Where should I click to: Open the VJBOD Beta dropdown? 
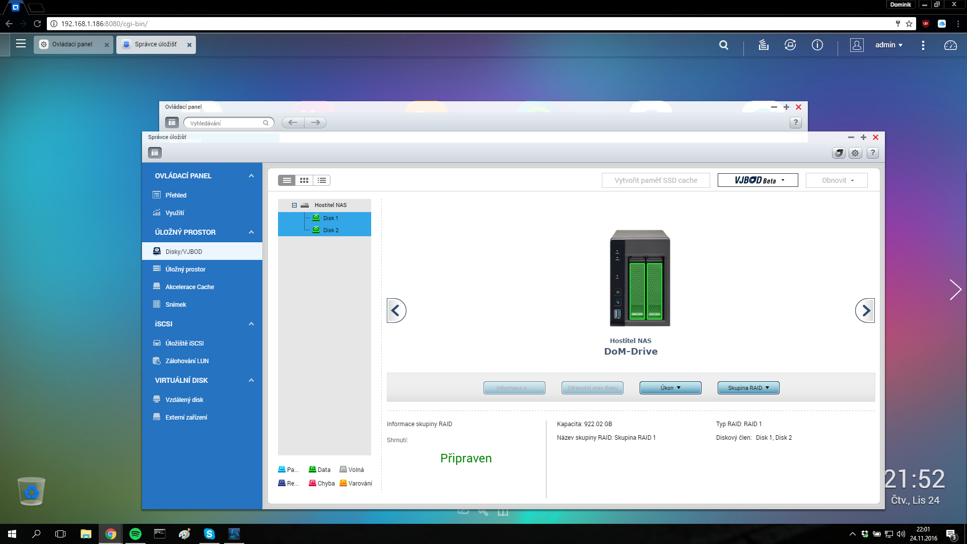coord(757,180)
